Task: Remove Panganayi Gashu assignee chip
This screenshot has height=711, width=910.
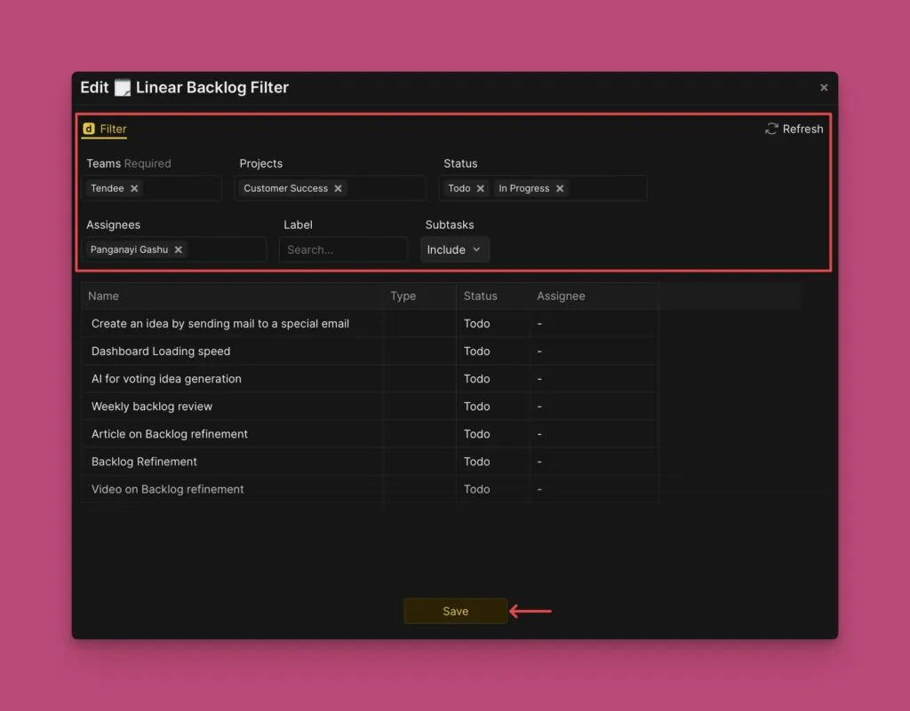Action: click(178, 249)
